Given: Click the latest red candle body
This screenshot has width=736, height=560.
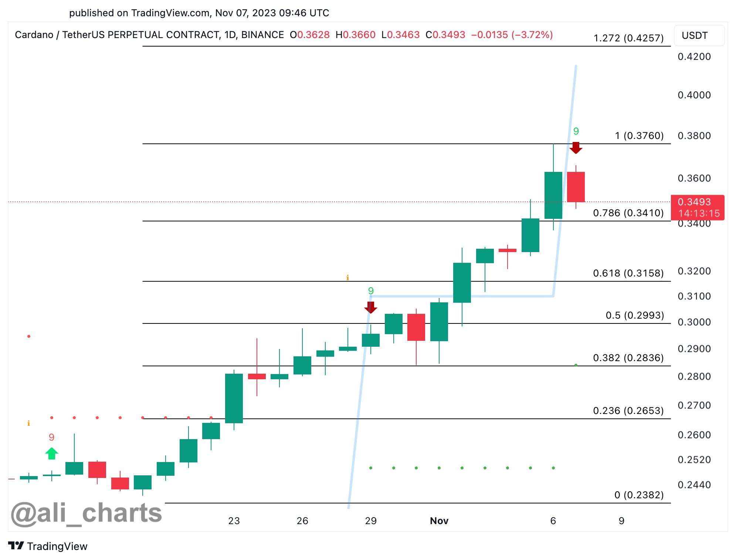Looking at the screenshot, I should coord(576,187).
